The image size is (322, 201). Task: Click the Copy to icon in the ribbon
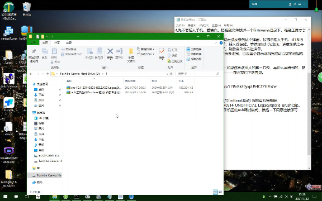[x=99, y=54]
